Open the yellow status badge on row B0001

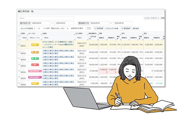point(35,45)
